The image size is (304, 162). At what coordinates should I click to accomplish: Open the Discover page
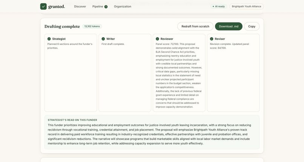pyautogui.click(x=80, y=6)
